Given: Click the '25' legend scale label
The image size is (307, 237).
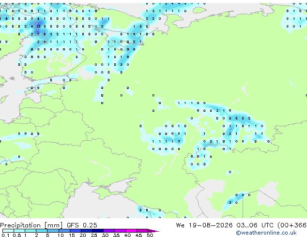Looking at the screenshot, I should click(94, 235).
